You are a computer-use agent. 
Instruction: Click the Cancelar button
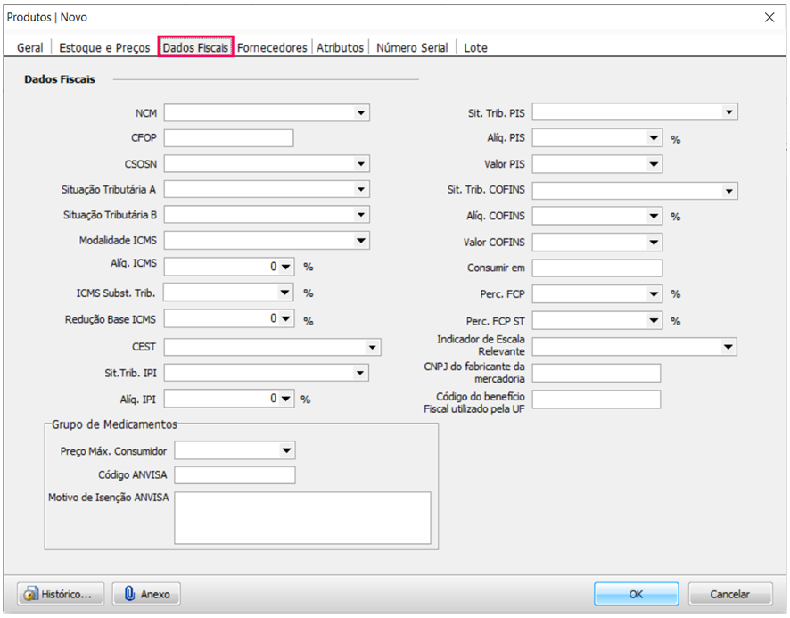729,594
